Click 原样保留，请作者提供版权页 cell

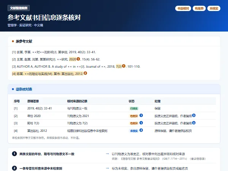coord(173,131)
